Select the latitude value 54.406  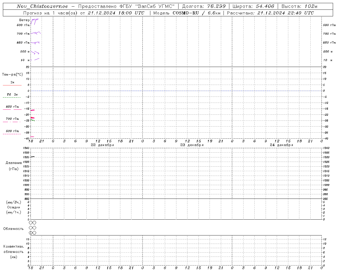click(x=265, y=6)
